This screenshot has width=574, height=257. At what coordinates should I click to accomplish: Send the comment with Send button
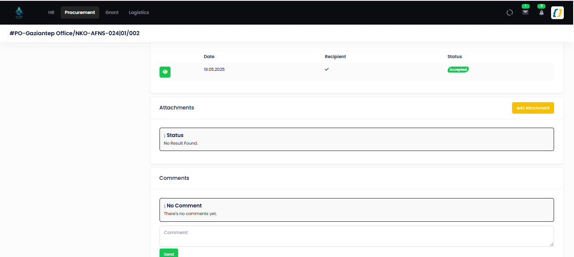169,253
